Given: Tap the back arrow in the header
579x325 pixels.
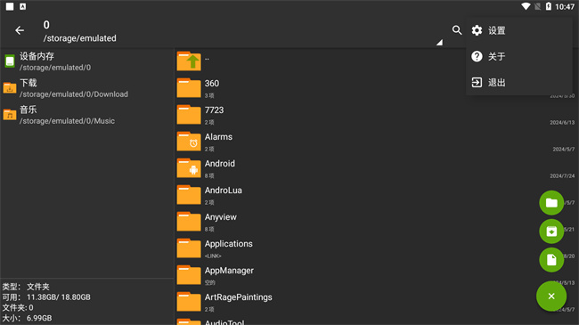Looking at the screenshot, I should (x=20, y=30).
